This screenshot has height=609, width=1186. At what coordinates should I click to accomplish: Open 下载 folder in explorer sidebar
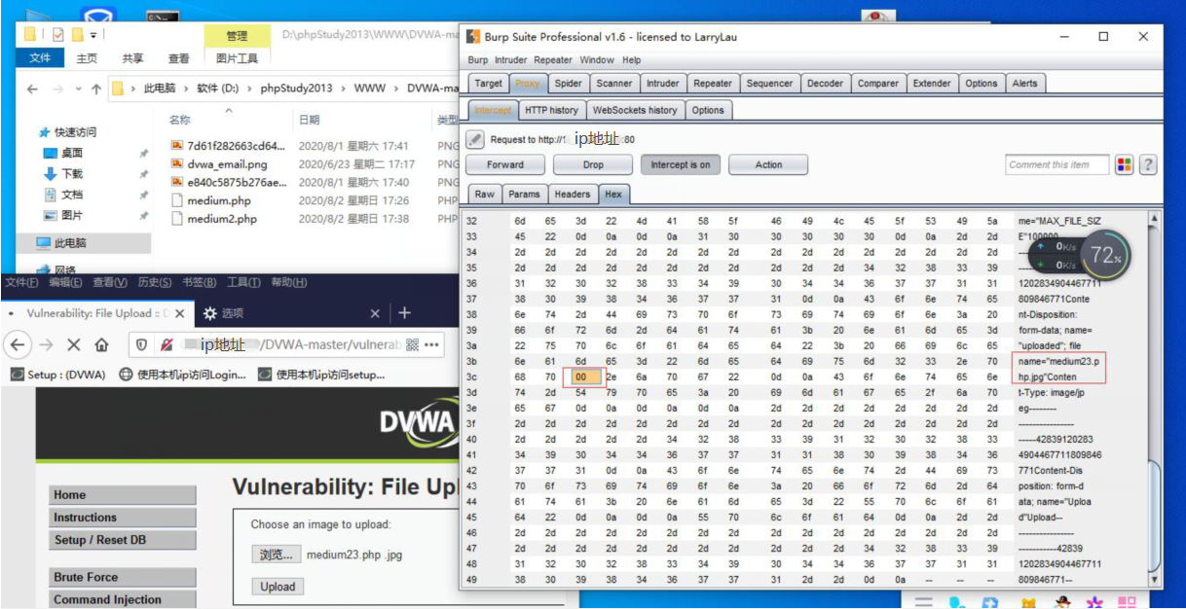click(x=63, y=173)
